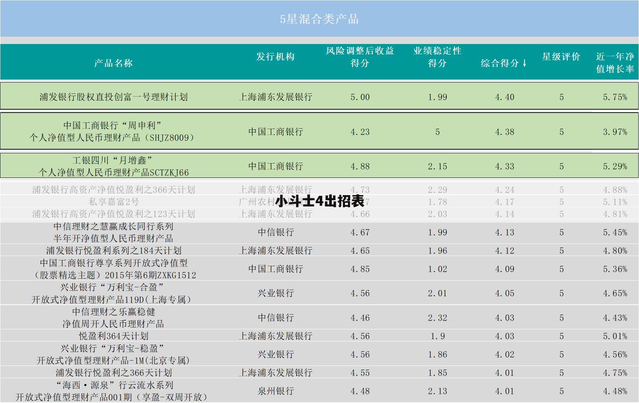
Task: Click the 3.97% growth rate
Action: [x=615, y=132]
